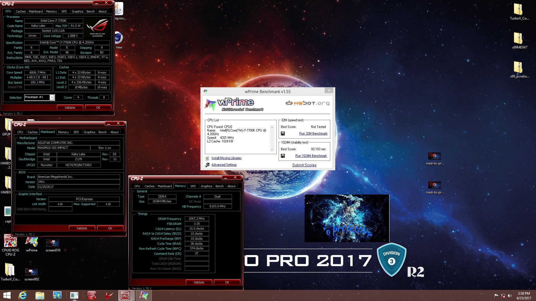Image resolution: width=536 pixels, height=301 pixels.
Task: Click Windows Start button
Action: coord(7,295)
